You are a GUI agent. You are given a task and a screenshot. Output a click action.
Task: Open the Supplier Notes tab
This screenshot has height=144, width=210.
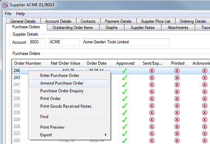click(142, 28)
